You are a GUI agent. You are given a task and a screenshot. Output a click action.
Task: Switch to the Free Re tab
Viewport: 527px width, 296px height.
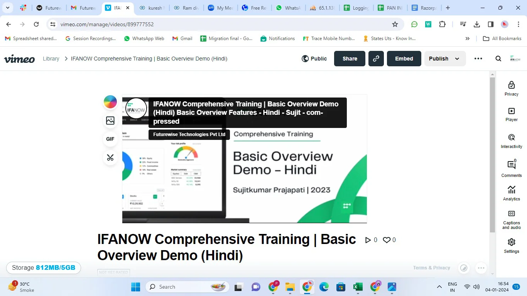pos(254,8)
